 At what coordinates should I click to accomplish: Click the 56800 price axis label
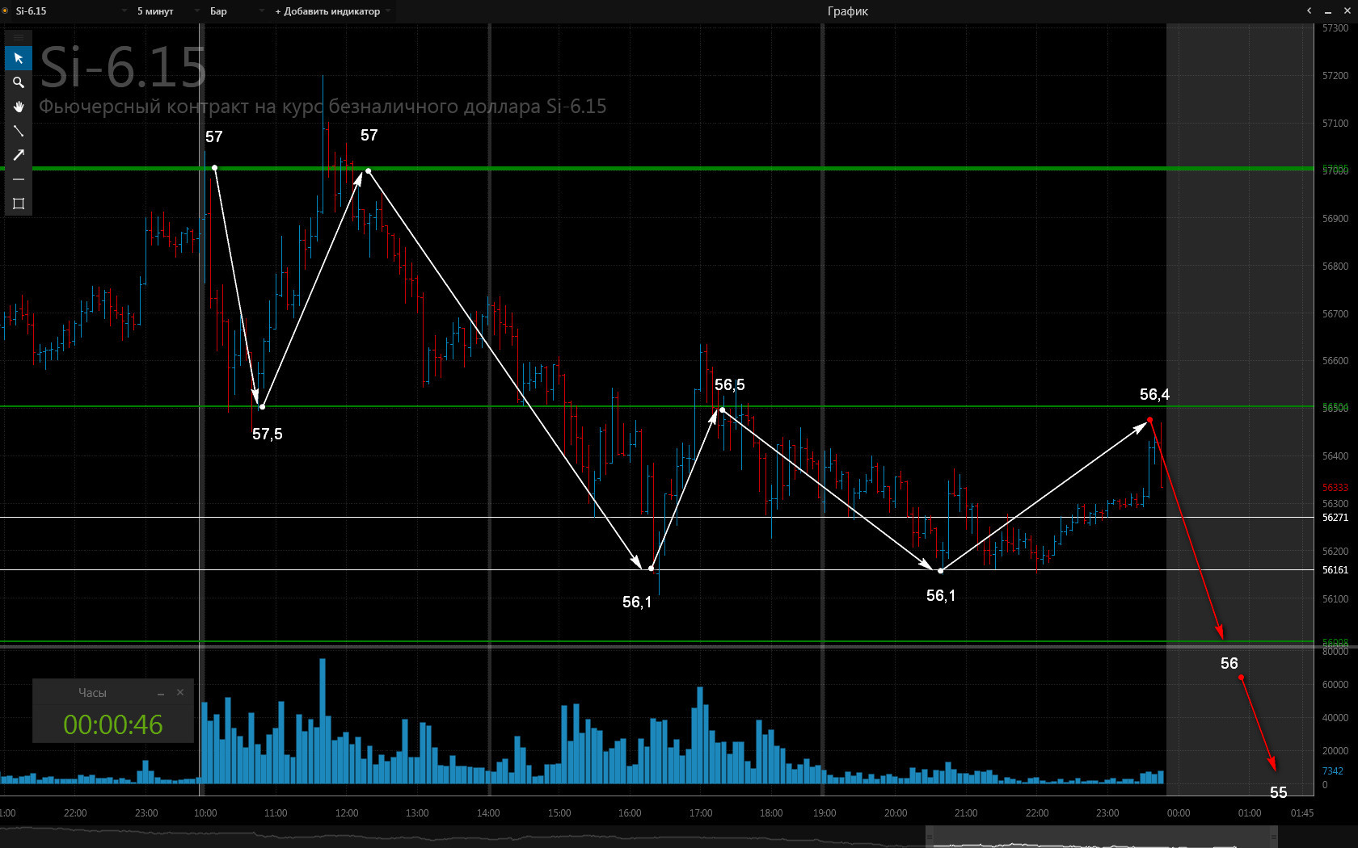[1335, 267]
